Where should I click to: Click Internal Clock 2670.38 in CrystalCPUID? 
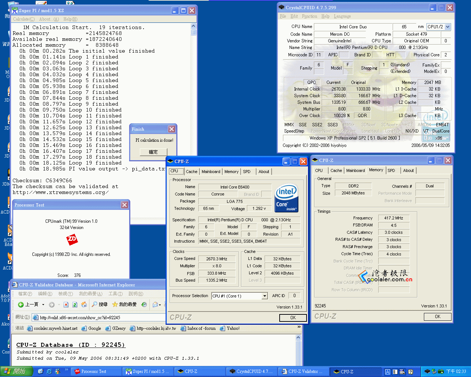(334, 89)
